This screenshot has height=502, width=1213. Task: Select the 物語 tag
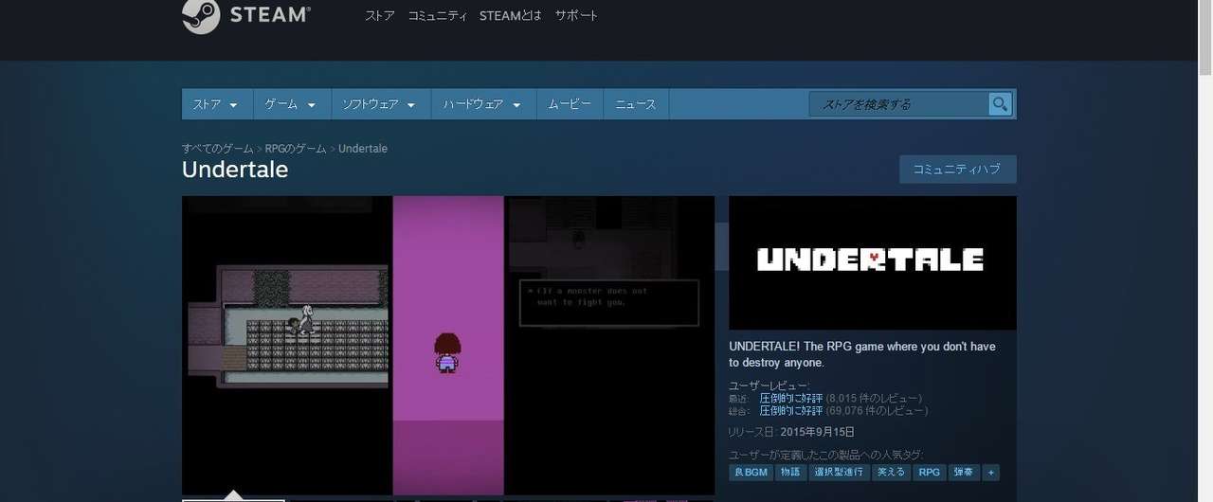[789, 472]
